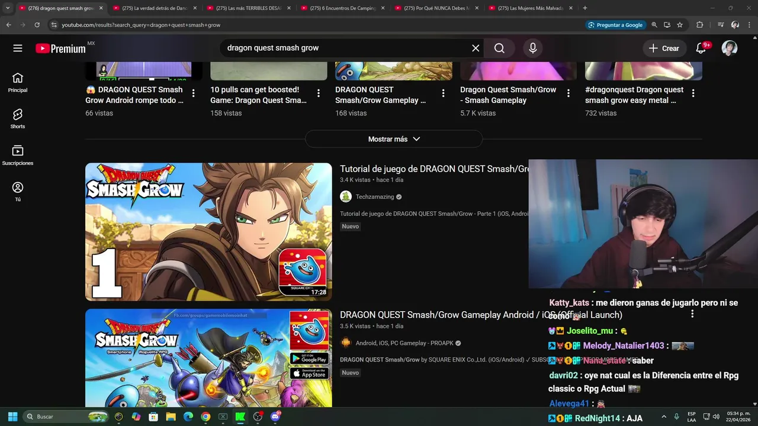Viewport: 758px width, 426px height.
Task: Open options for '#dragonquest easy metal' short
Action: click(693, 93)
